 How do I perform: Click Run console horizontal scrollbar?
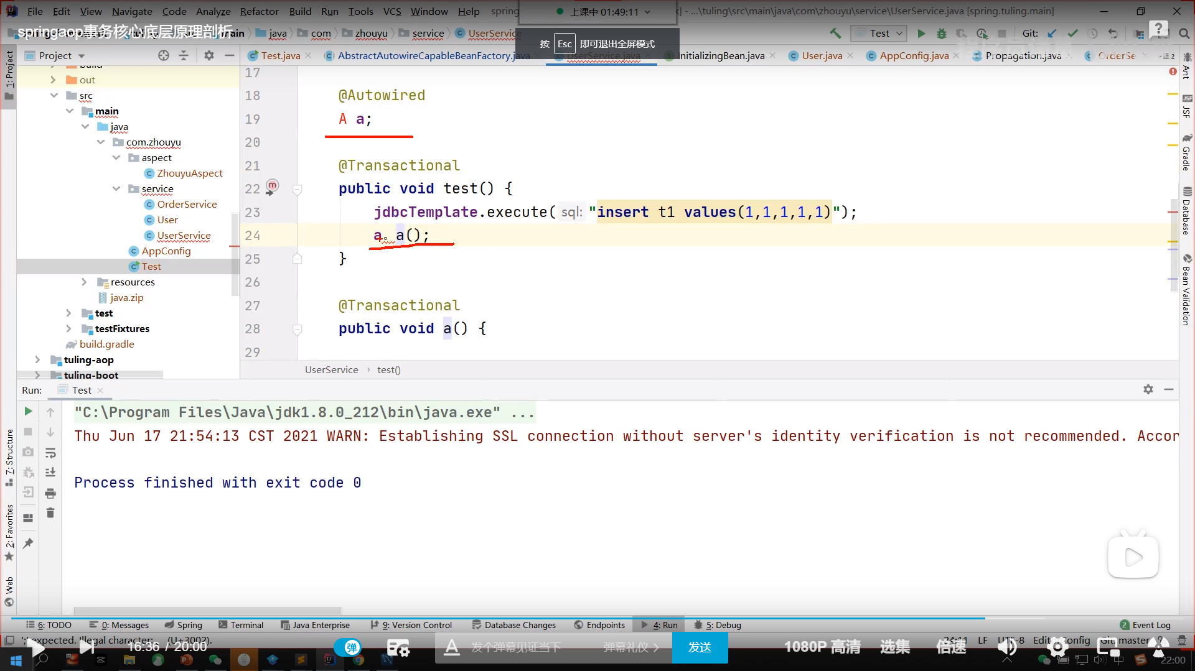click(208, 611)
